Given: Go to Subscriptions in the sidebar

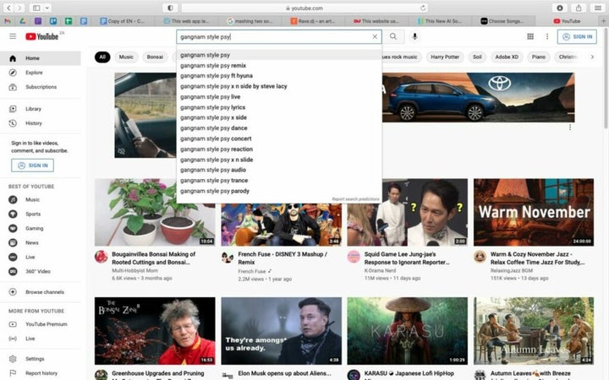Looking at the screenshot, I should (41, 87).
